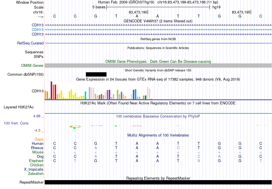The height and width of the screenshot is (189, 272).
Task: Click the Chicken species label
Action: pos(37,165)
